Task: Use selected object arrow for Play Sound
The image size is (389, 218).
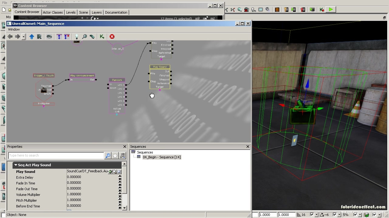Action: point(110,172)
